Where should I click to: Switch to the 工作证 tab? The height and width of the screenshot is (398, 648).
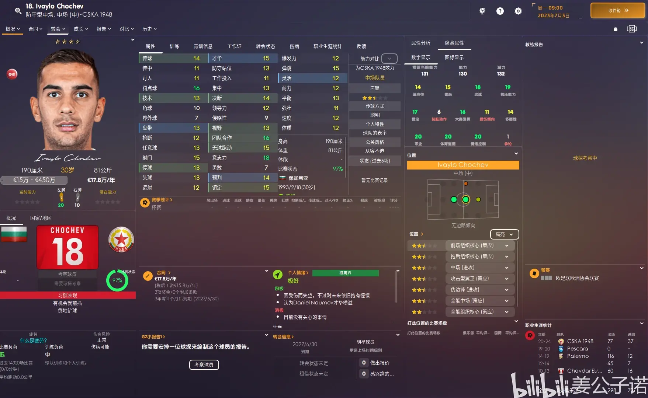tap(235, 46)
